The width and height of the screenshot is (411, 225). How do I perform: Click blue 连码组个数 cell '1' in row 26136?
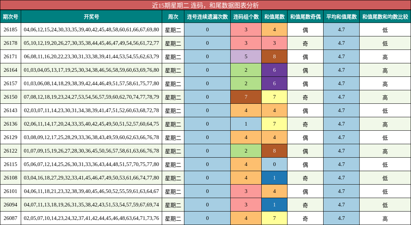(x=246, y=124)
